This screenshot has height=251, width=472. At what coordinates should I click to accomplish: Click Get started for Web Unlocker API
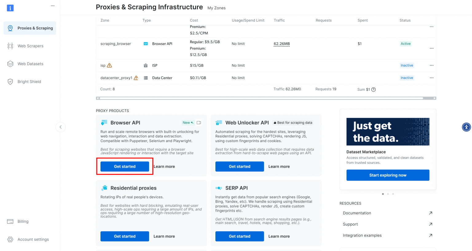click(x=239, y=166)
